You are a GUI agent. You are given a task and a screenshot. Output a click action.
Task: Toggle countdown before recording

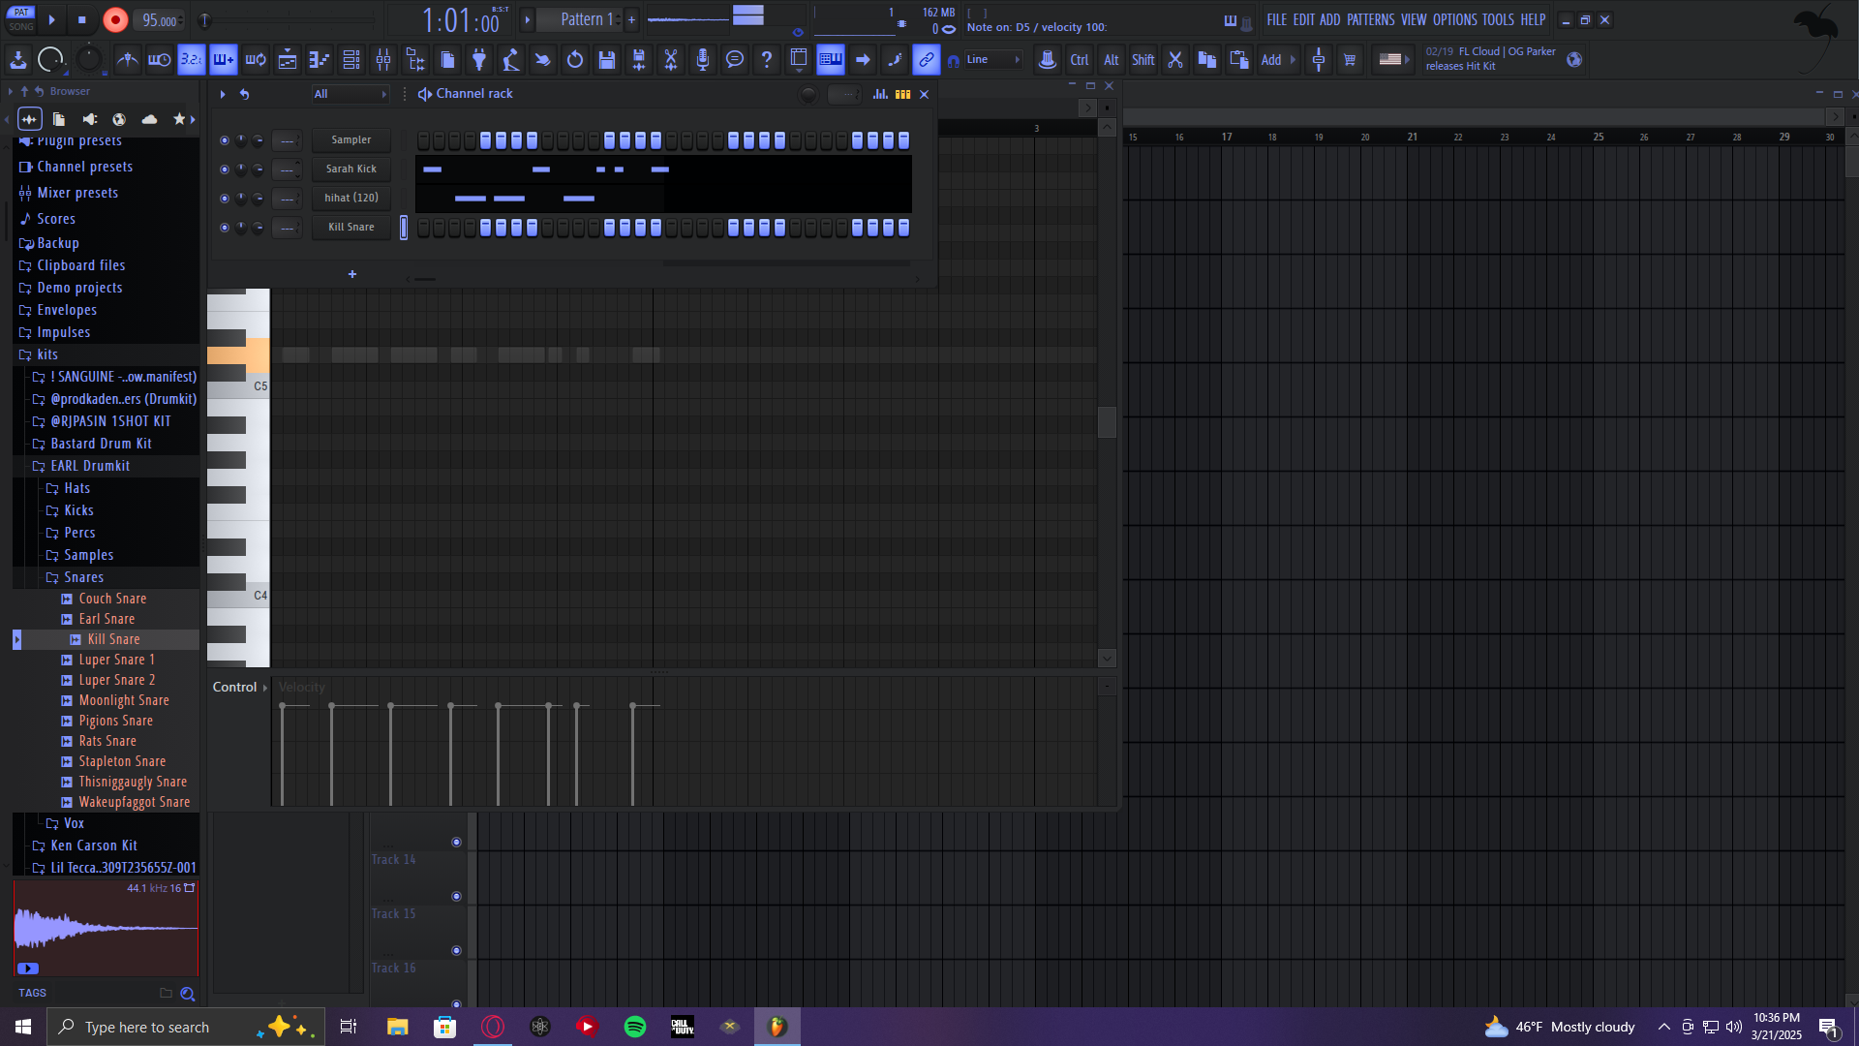point(192,60)
